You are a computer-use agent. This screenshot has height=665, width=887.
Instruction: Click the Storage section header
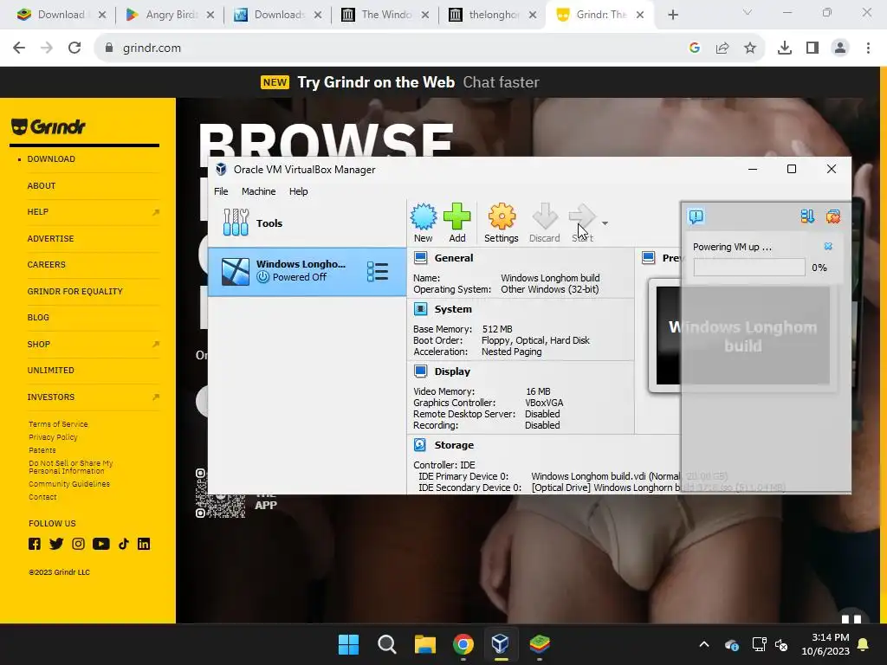(454, 445)
